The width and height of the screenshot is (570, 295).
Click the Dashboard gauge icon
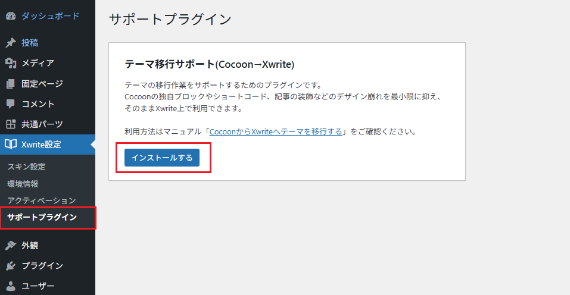click(10, 16)
